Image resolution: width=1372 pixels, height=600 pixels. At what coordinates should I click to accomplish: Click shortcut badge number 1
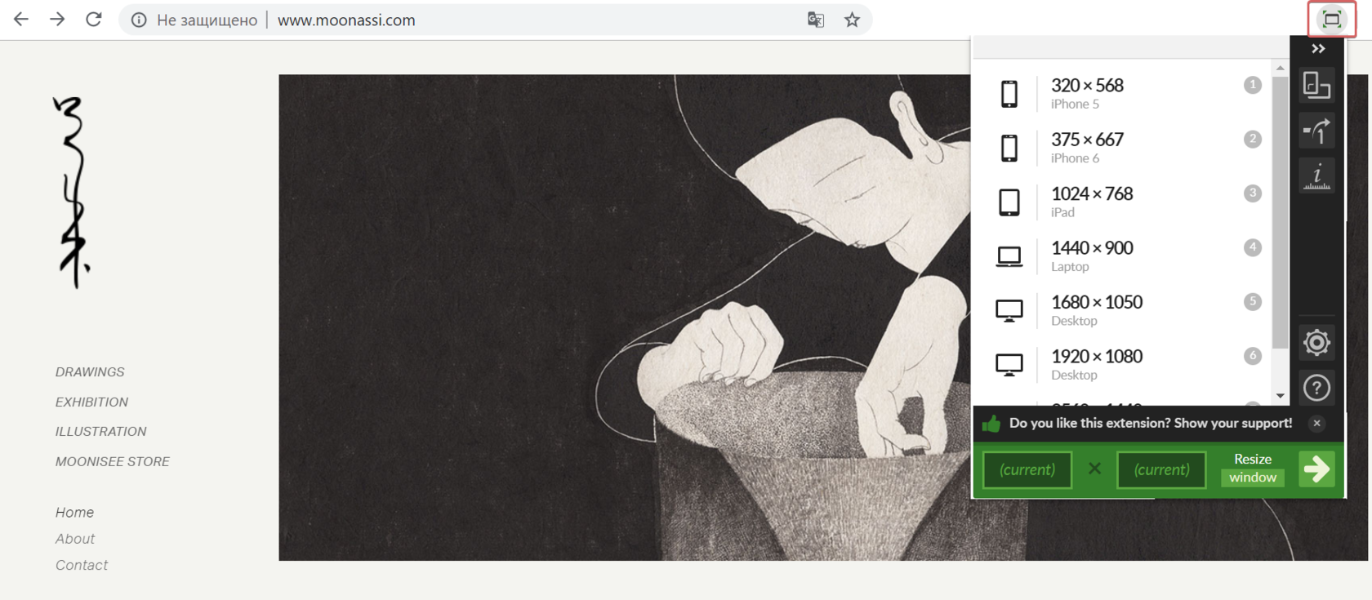point(1252,85)
